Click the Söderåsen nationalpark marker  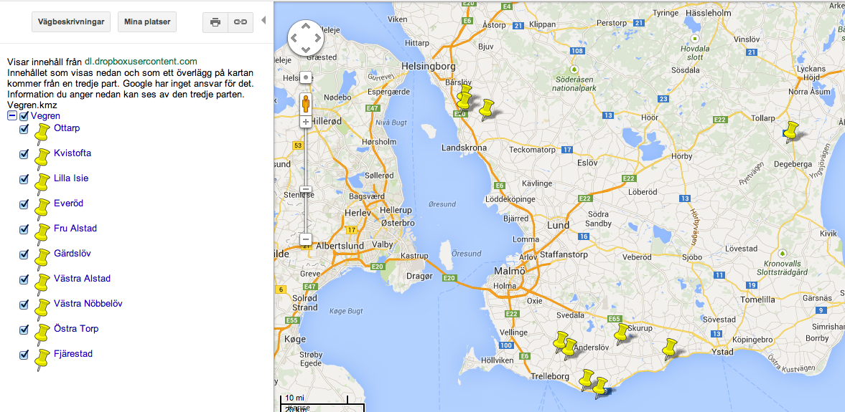point(574,70)
